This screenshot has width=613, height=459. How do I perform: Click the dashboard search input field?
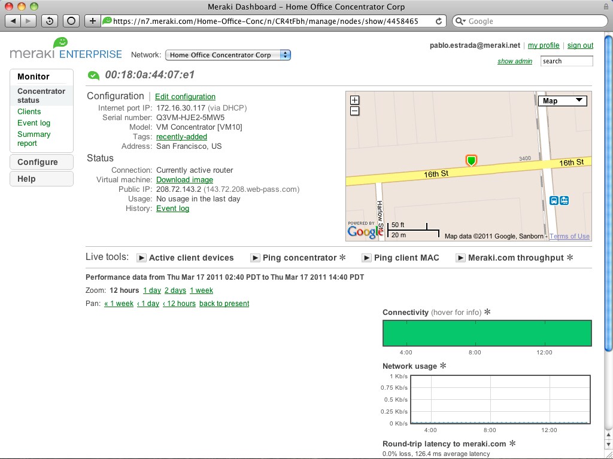click(566, 61)
